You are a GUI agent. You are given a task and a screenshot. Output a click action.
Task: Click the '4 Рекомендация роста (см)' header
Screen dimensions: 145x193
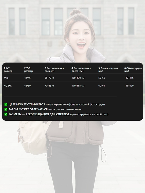pos(81,69)
